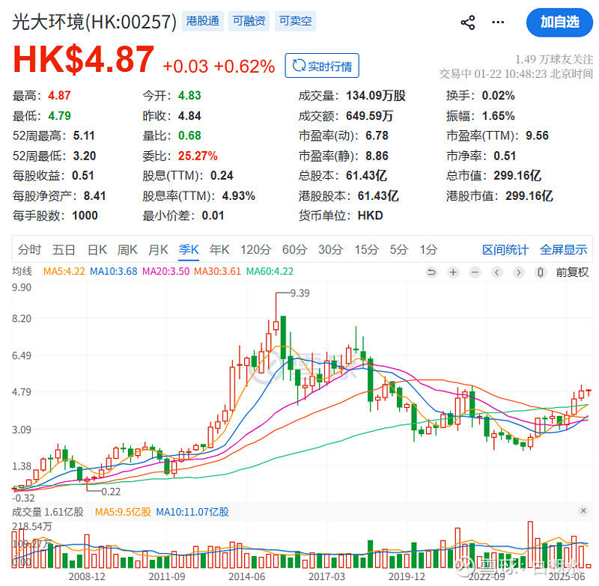
Task: Open the three-dot more options menu
Action: pyautogui.click(x=498, y=22)
